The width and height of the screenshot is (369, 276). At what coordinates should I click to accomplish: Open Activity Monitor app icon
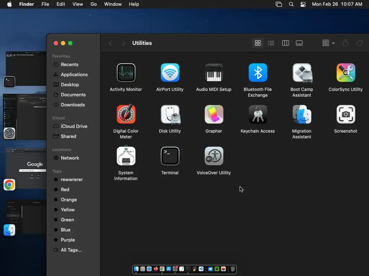(x=126, y=73)
